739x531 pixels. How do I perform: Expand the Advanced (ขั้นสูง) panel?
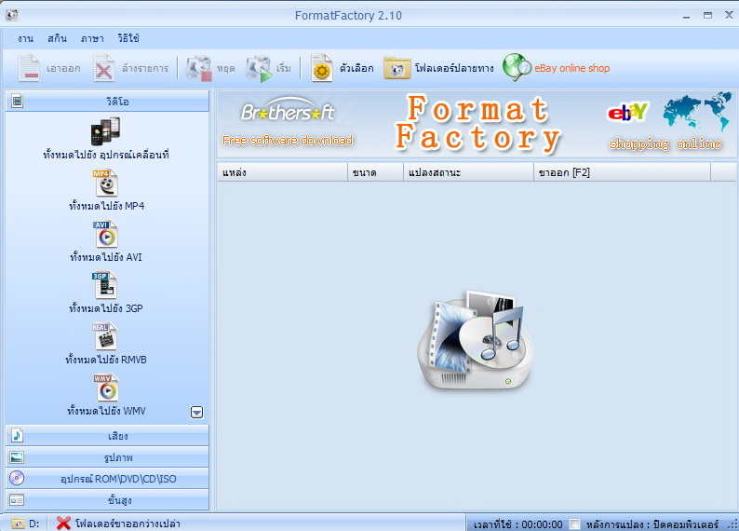click(107, 500)
